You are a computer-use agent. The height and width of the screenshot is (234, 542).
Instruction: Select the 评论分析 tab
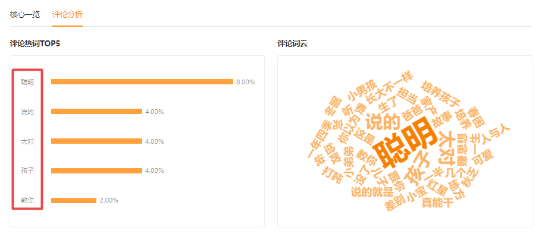(x=67, y=14)
